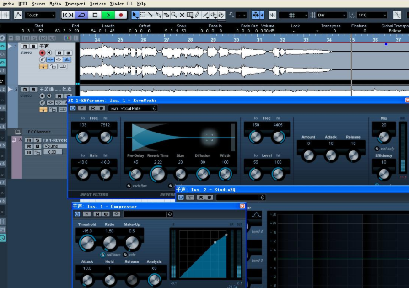Select the Color paint bucket tool
409x288 pixels.
(x=221, y=15)
